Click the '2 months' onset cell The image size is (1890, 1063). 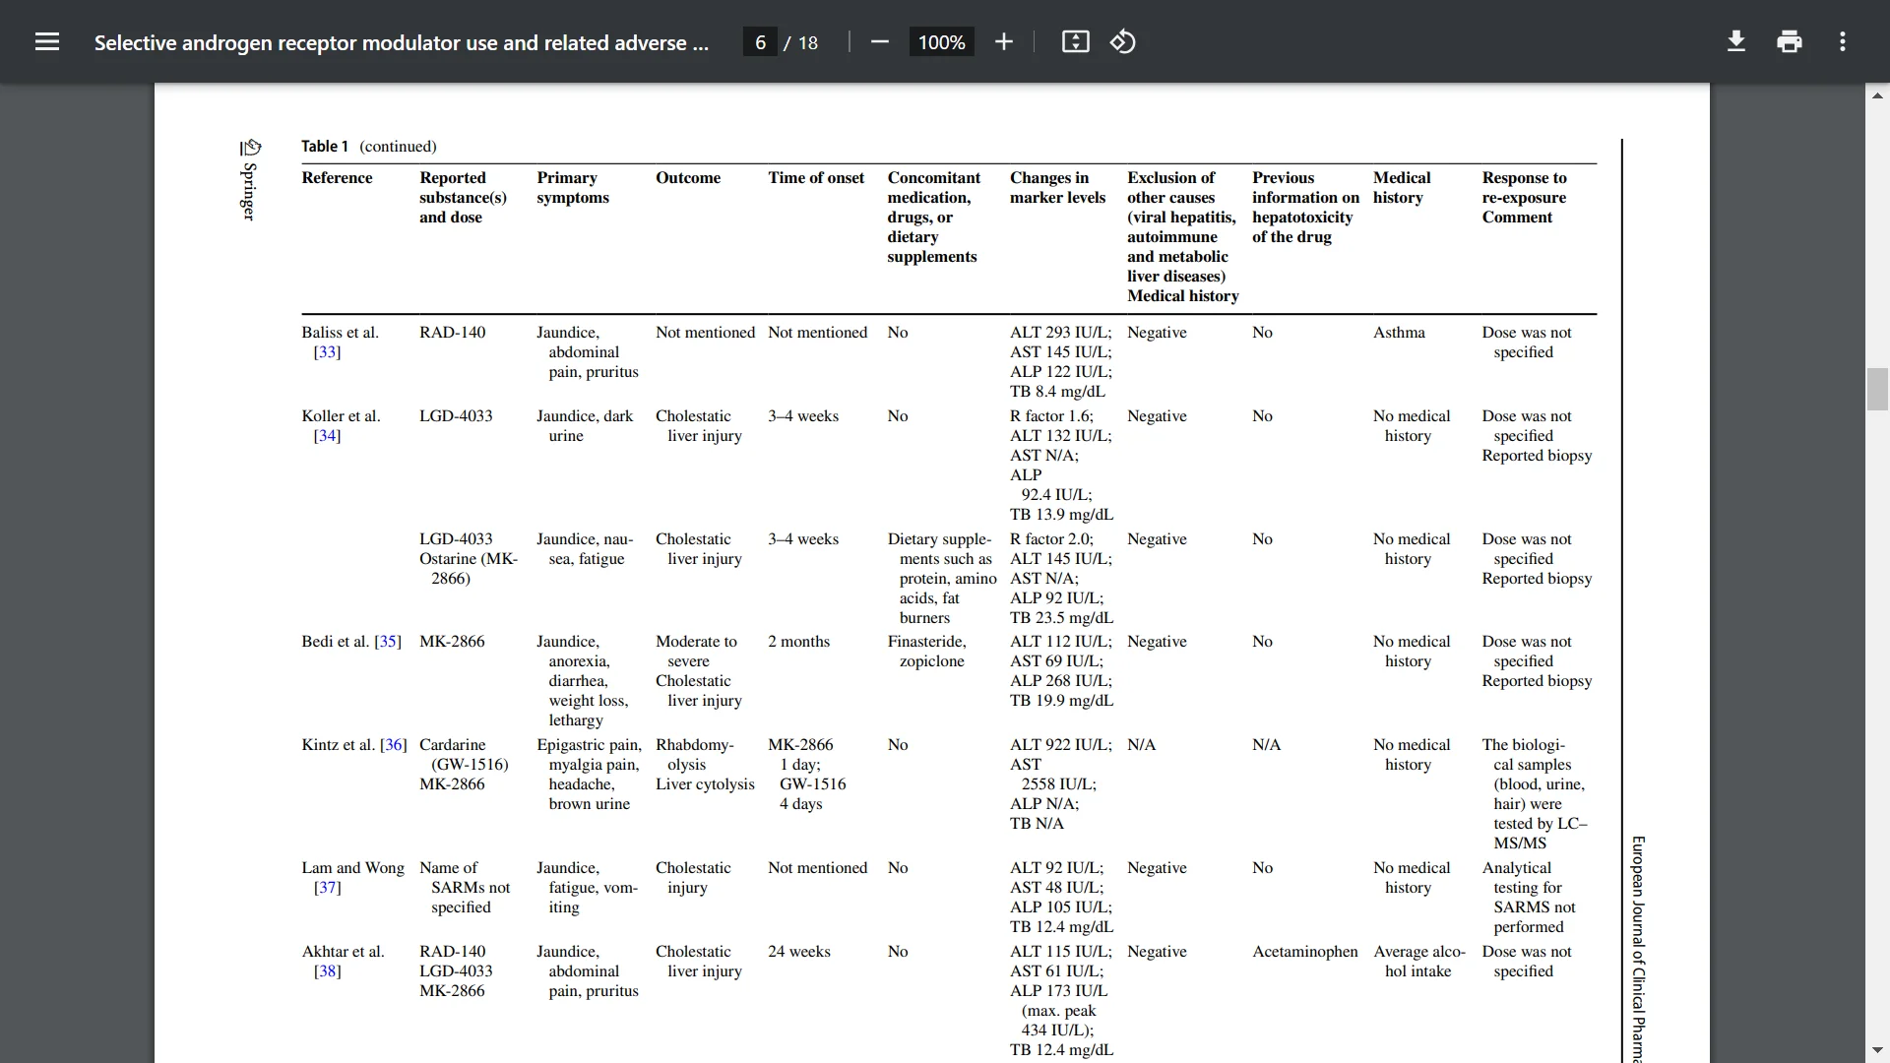click(798, 642)
